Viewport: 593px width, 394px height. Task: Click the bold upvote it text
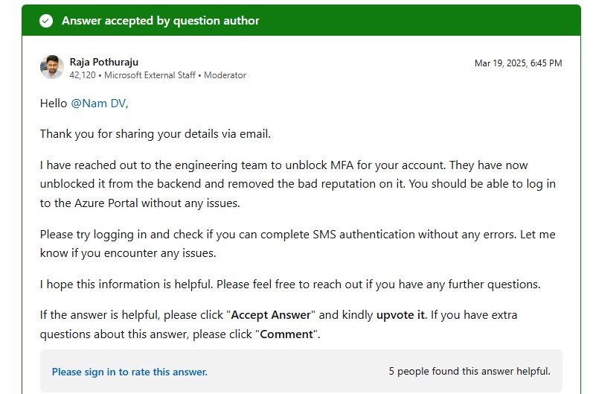pyautogui.click(x=400, y=315)
